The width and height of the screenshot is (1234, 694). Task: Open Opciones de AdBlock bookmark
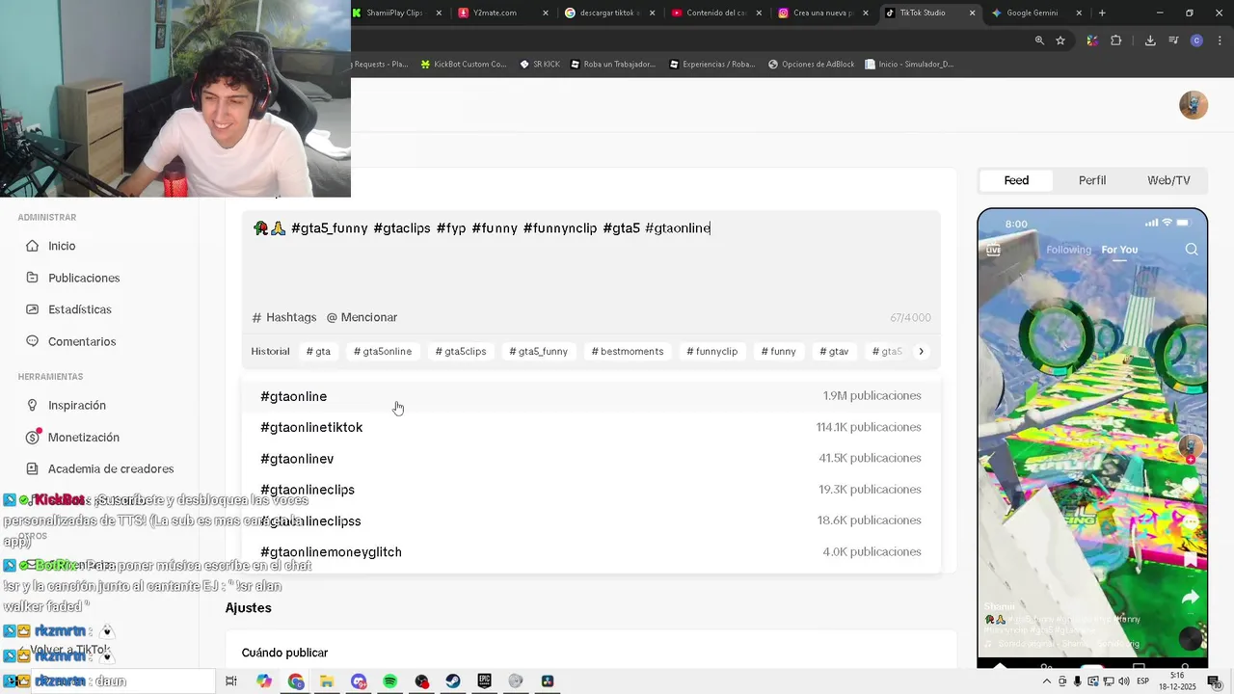pos(811,65)
